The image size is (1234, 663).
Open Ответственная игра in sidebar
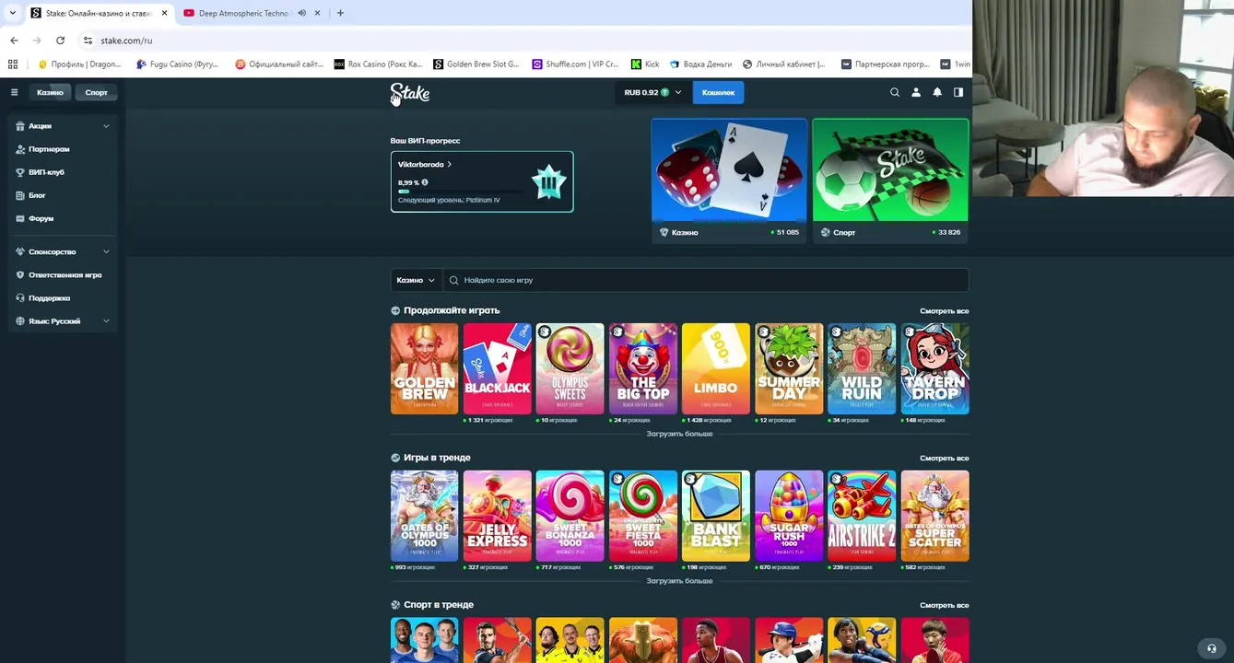coord(65,274)
